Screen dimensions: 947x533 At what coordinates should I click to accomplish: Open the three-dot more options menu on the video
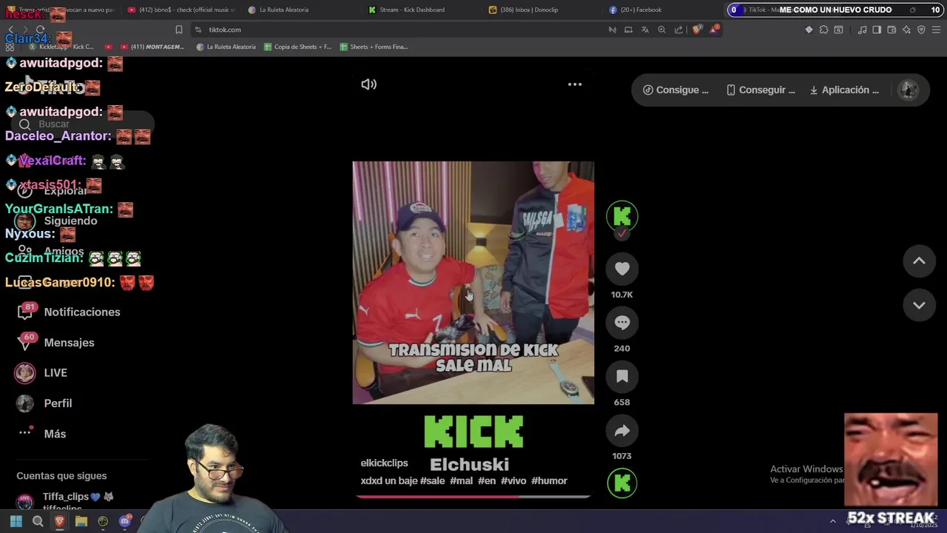pyautogui.click(x=575, y=84)
